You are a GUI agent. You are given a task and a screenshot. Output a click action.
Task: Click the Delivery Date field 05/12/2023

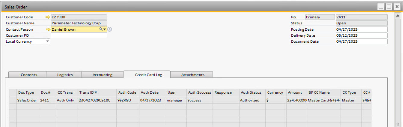tap(361, 35)
